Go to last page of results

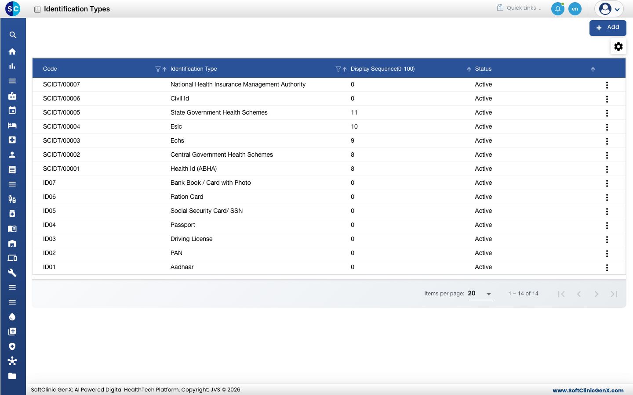[614, 294]
